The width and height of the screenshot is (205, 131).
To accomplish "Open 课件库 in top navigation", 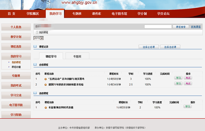I will coord(96,14).
